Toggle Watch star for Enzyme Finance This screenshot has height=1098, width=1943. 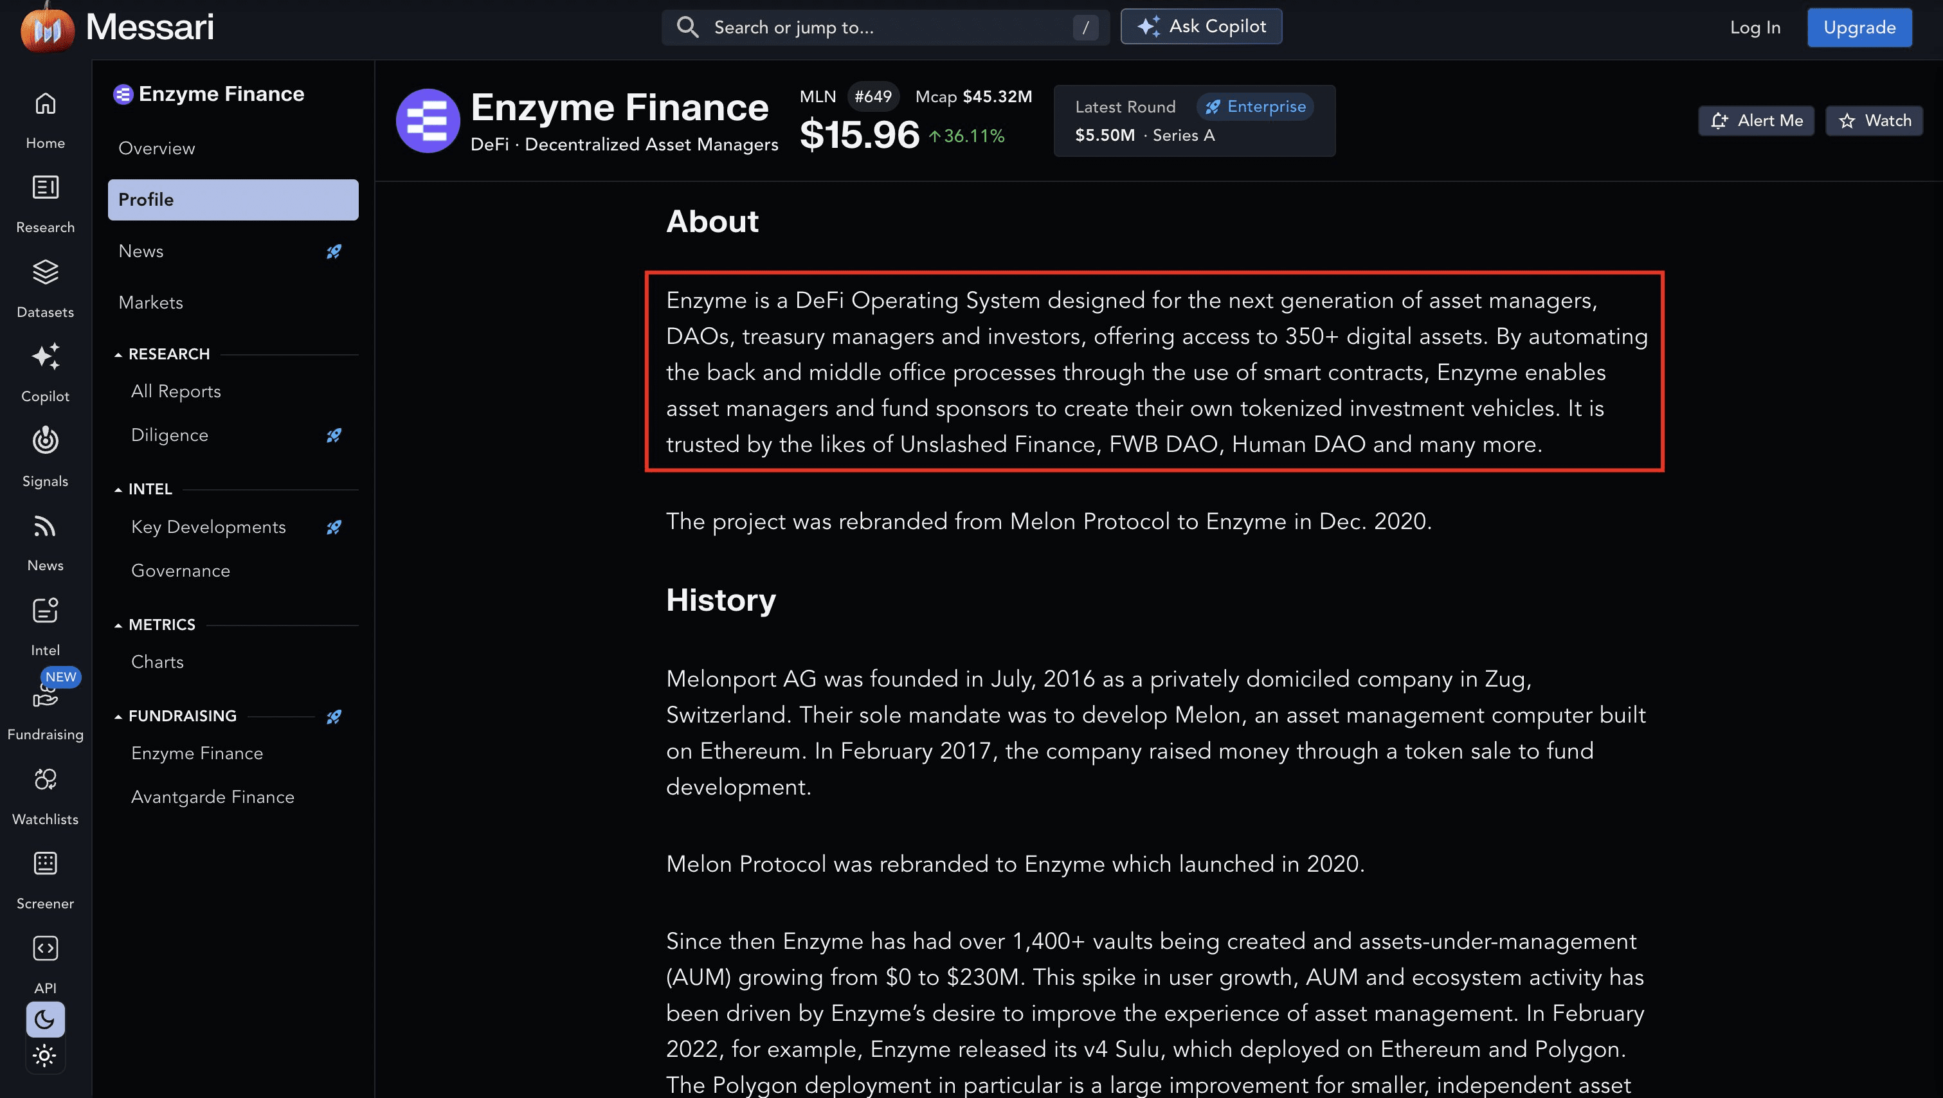[1874, 121]
